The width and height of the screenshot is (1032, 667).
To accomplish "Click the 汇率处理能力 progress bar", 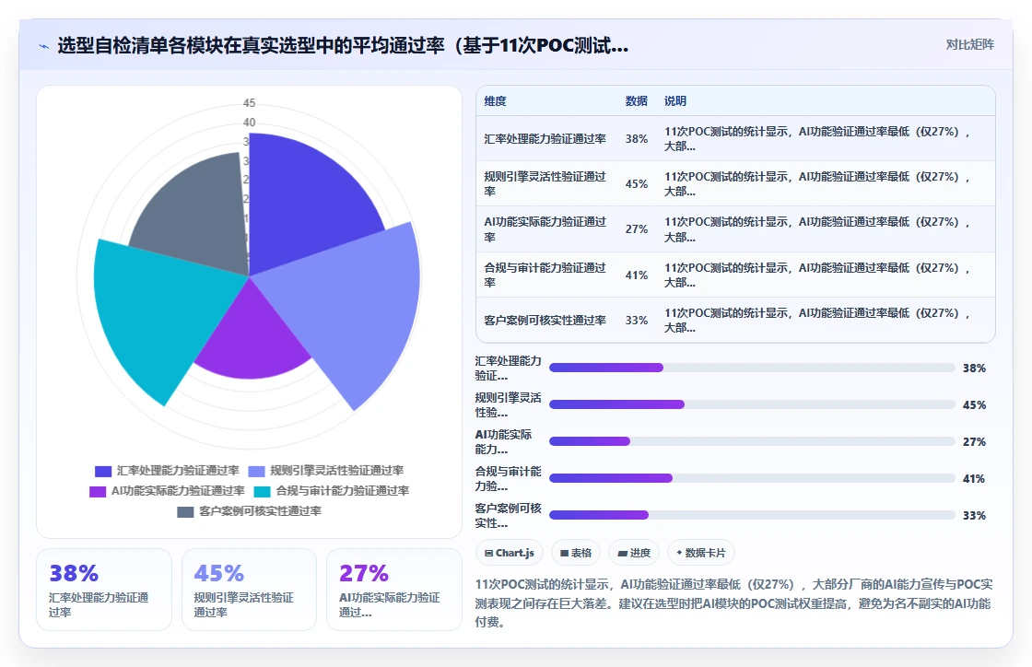I will click(x=752, y=368).
